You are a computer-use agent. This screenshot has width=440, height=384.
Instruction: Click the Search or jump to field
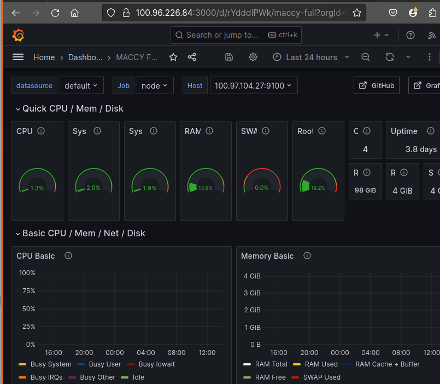point(236,35)
